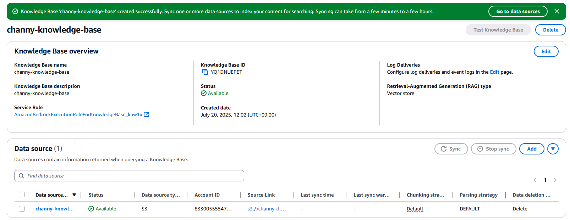Open AmazonBedrockExecutionRoleForKnowledgeBase_kaw1x role link
This screenshot has height=220, width=570.
pyautogui.click(x=78, y=114)
